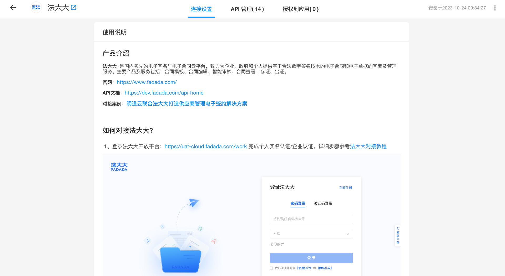This screenshot has height=276, width=505.
Task: Go back using the left arrow
Action: click(13, 8)
